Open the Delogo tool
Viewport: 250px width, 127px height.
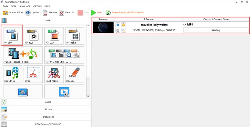pos(75,74)
